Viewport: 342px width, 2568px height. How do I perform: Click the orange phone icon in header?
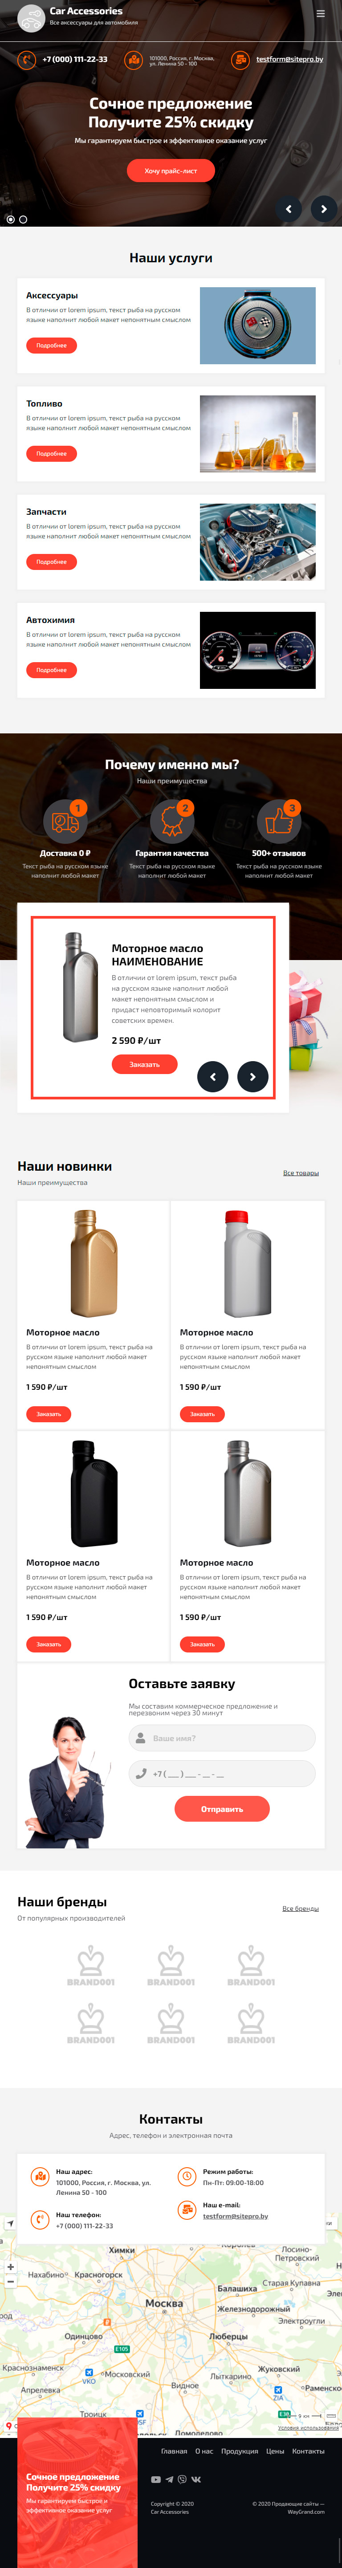tap(26, 60)
